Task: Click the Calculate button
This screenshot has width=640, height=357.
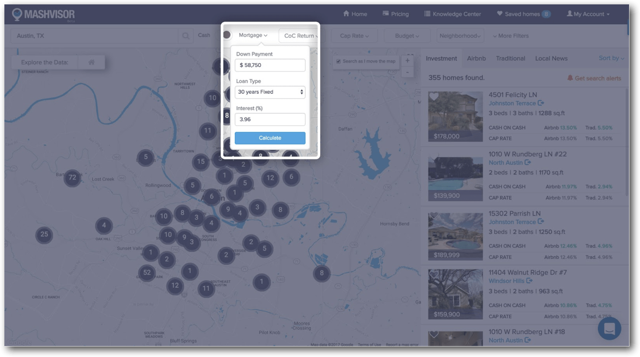Action: click(270, 138)
